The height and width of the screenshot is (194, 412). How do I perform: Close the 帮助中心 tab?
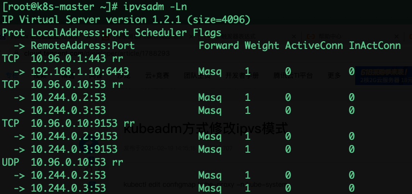click(x=397, y=36)
